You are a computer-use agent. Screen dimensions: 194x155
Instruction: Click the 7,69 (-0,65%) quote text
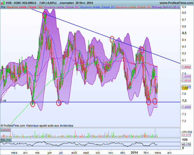point(48,3)
